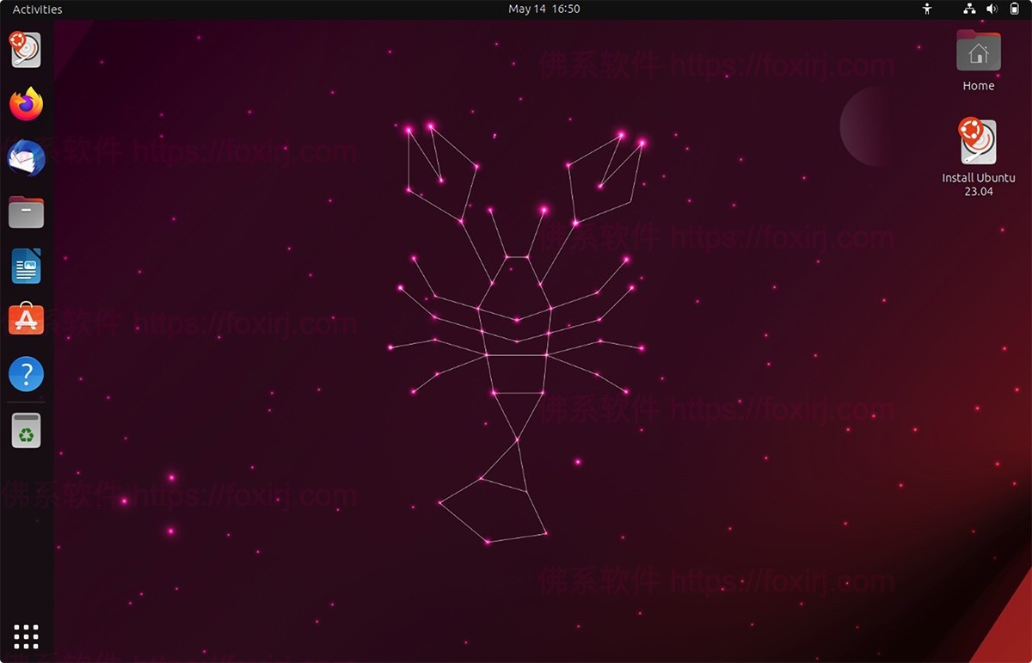Open the Files manager dock icon

[x=26, y=212]
